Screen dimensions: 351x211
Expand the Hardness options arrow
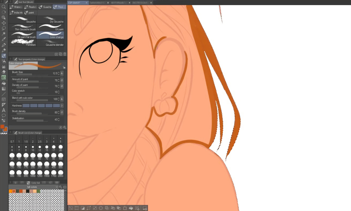(x=62, y=106)
